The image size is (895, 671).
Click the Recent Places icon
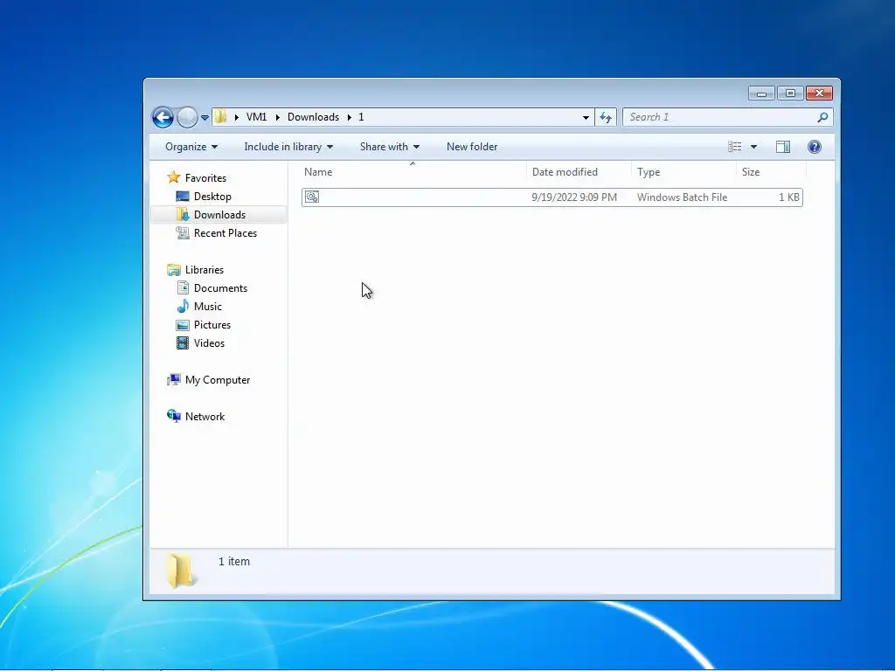click(183, 232)
